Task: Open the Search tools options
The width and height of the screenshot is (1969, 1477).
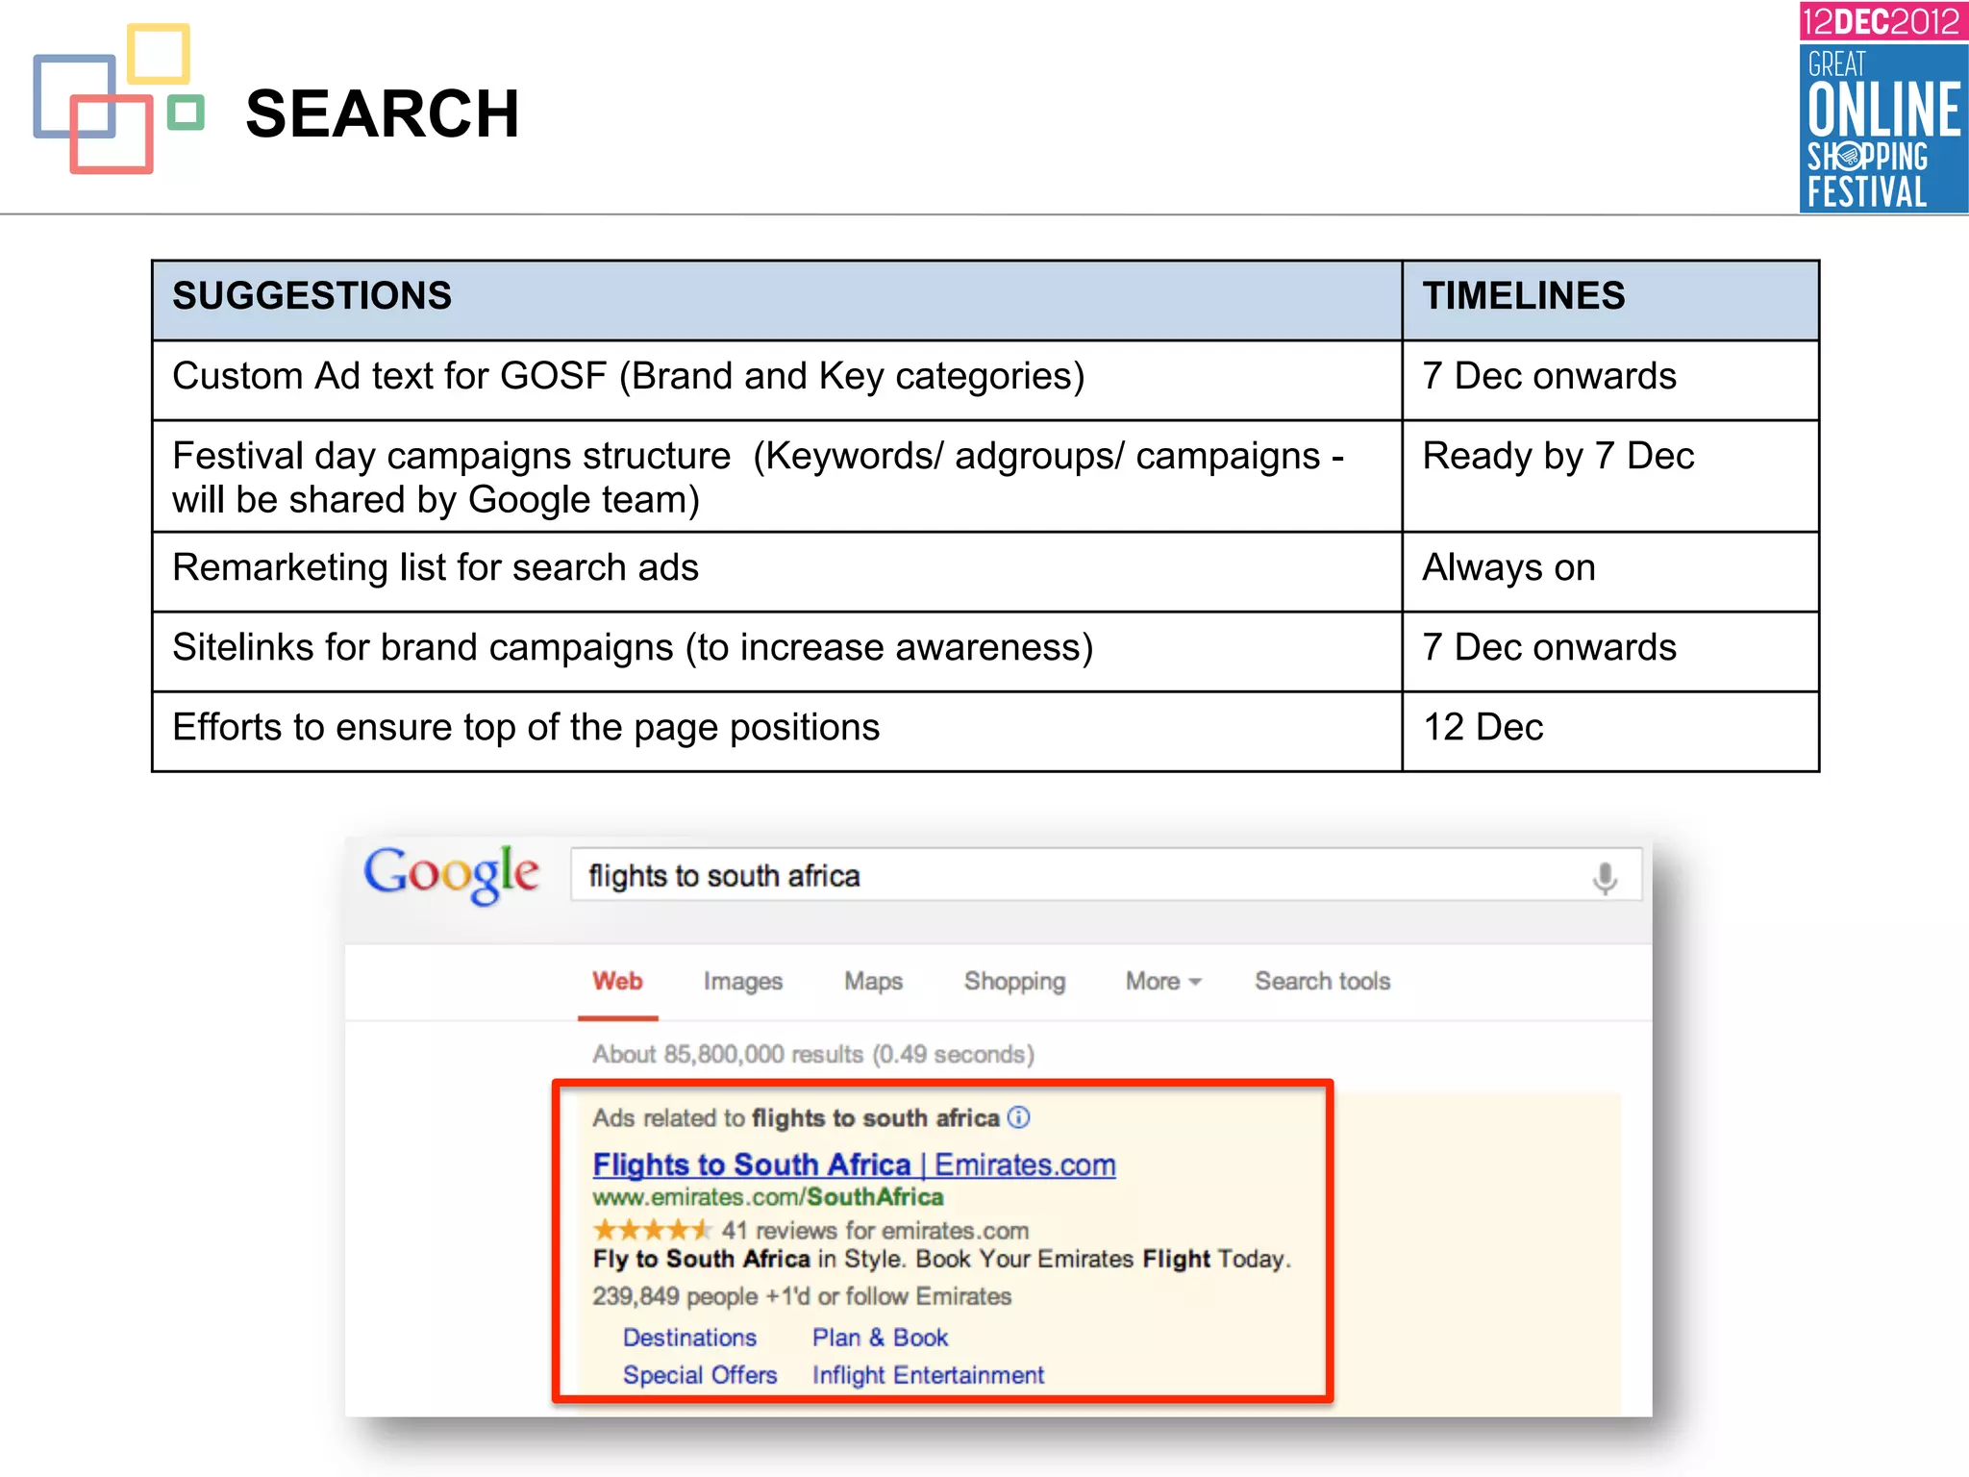Action: click(x=1322, y=981)
